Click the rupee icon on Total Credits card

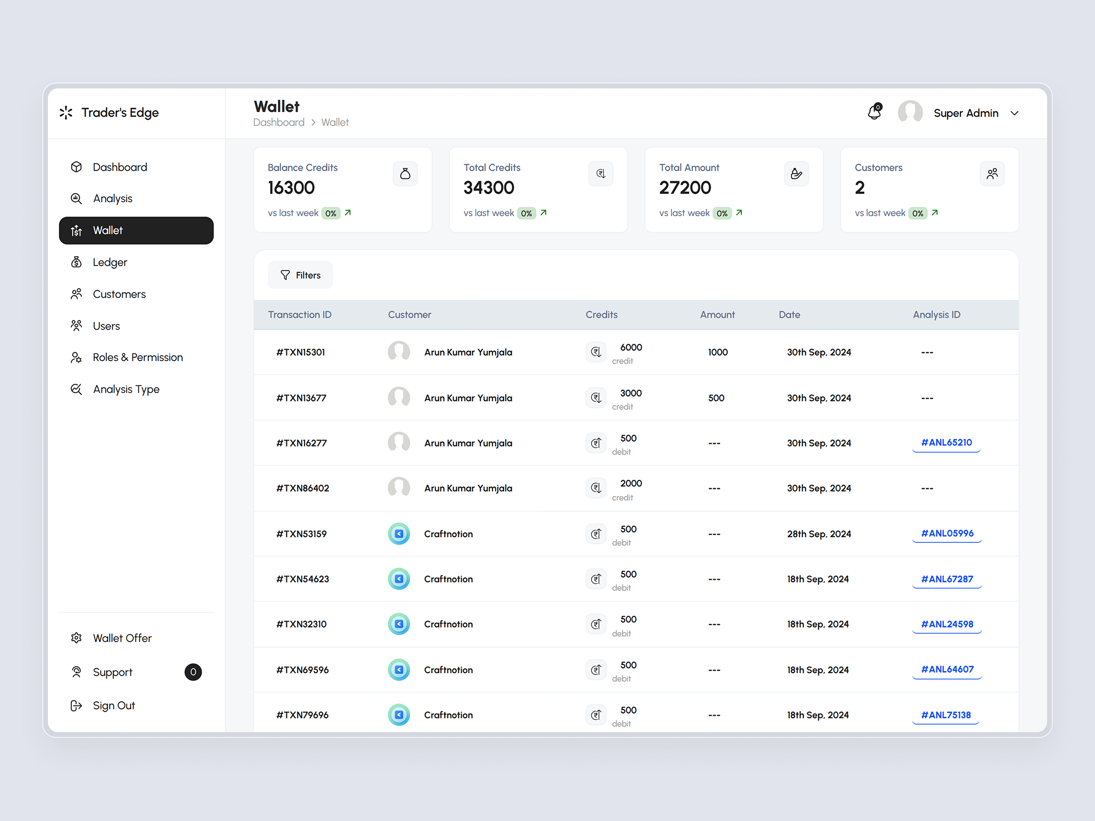pyautogui.click(x=600, y=174)
